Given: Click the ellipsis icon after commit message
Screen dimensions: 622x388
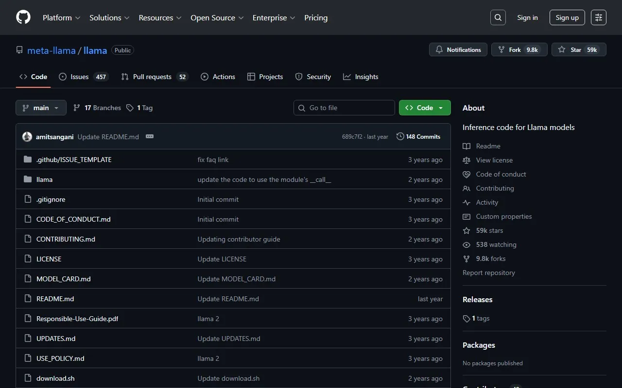Looking at the screenshot, I should point(150,137).
